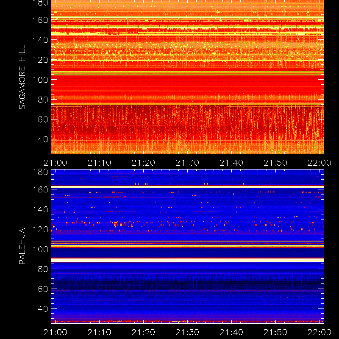Select the 140 tick label on Palehua plot
This screenshot has width=339, height=339.
tap(40, 209)
